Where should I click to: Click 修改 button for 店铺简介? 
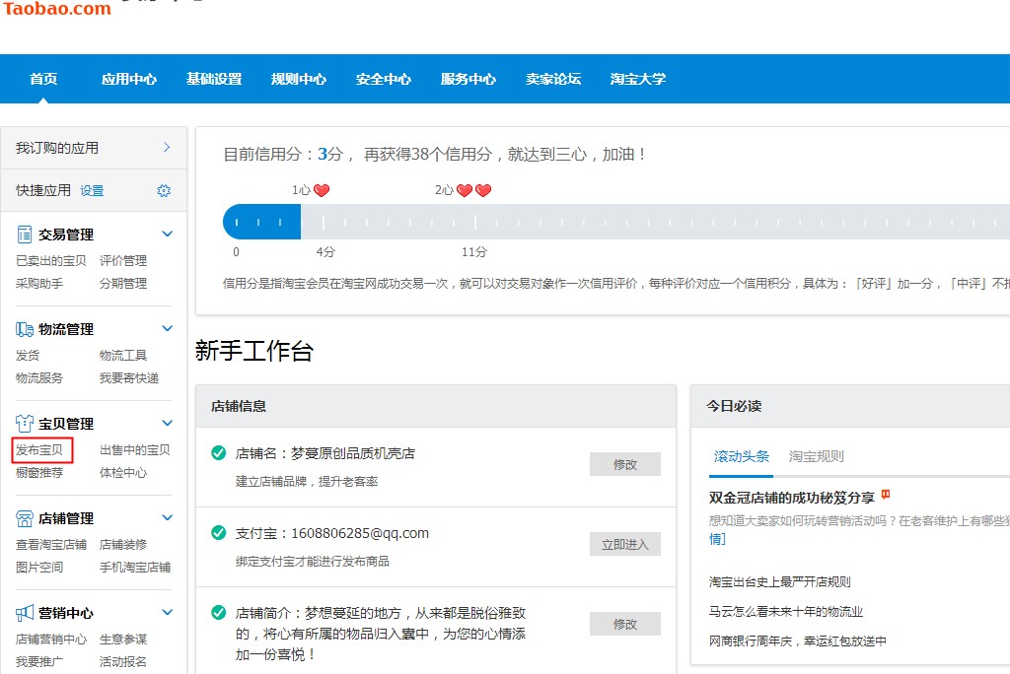pos(624,624)
